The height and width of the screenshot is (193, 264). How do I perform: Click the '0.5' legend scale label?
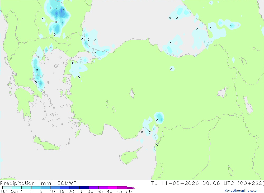(x=14, y=191)
